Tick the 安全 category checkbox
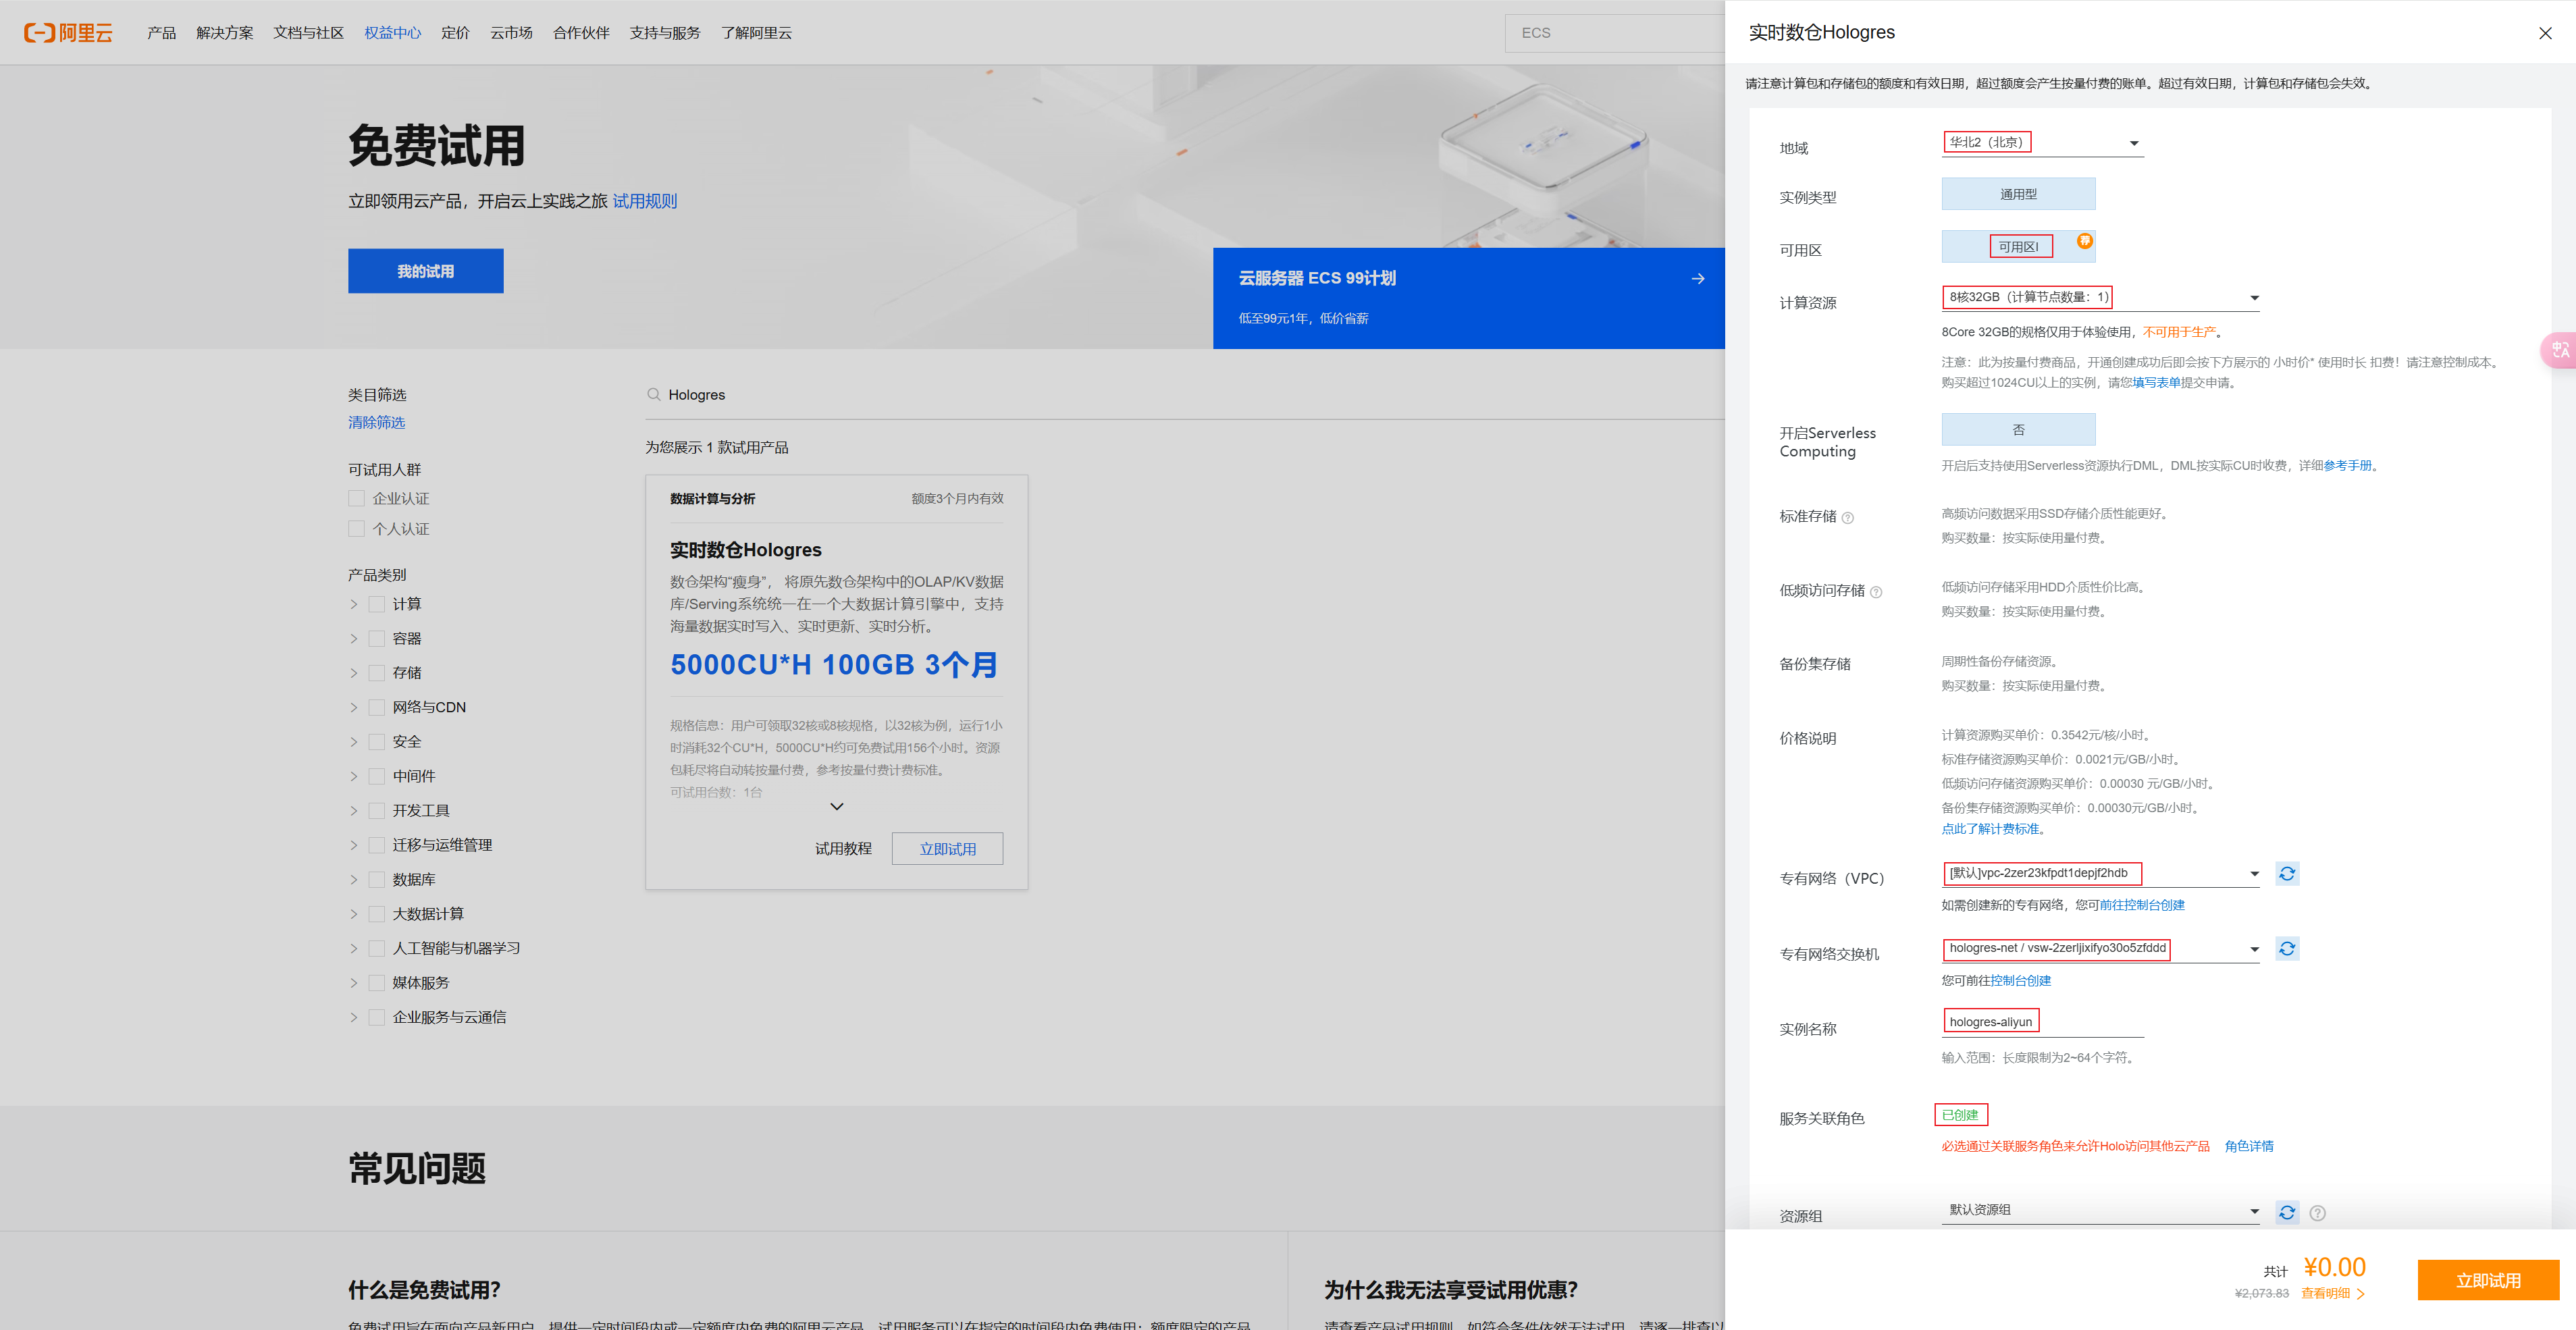The height and width of the screenshot is (1330, 2576). (x=377, y=742)
